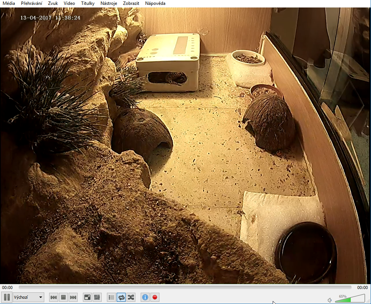371x304 pixels.
Task: Open the Přehrávání menu
Action: [32, 3]
